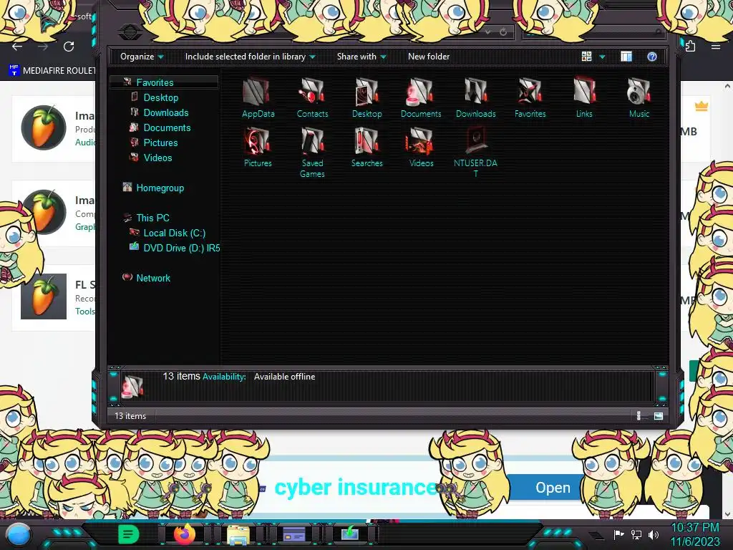733x550 pixels.
Task: Click the New folder button
Action: click(429, 57)
